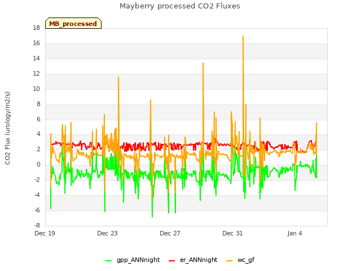
Task: Click the tallest orange wc_gf peak near 17
Action: point(243,36)
